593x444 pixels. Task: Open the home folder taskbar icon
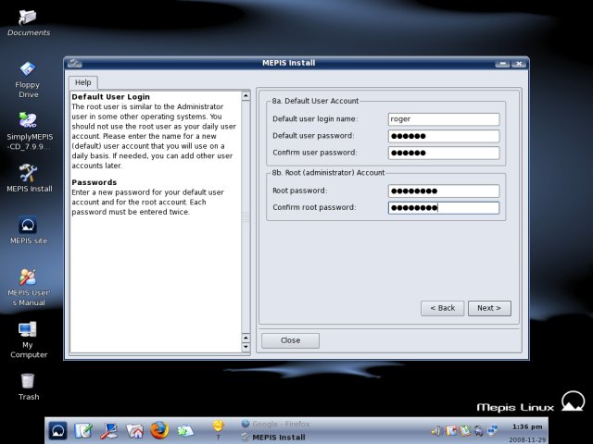(135, 430)
